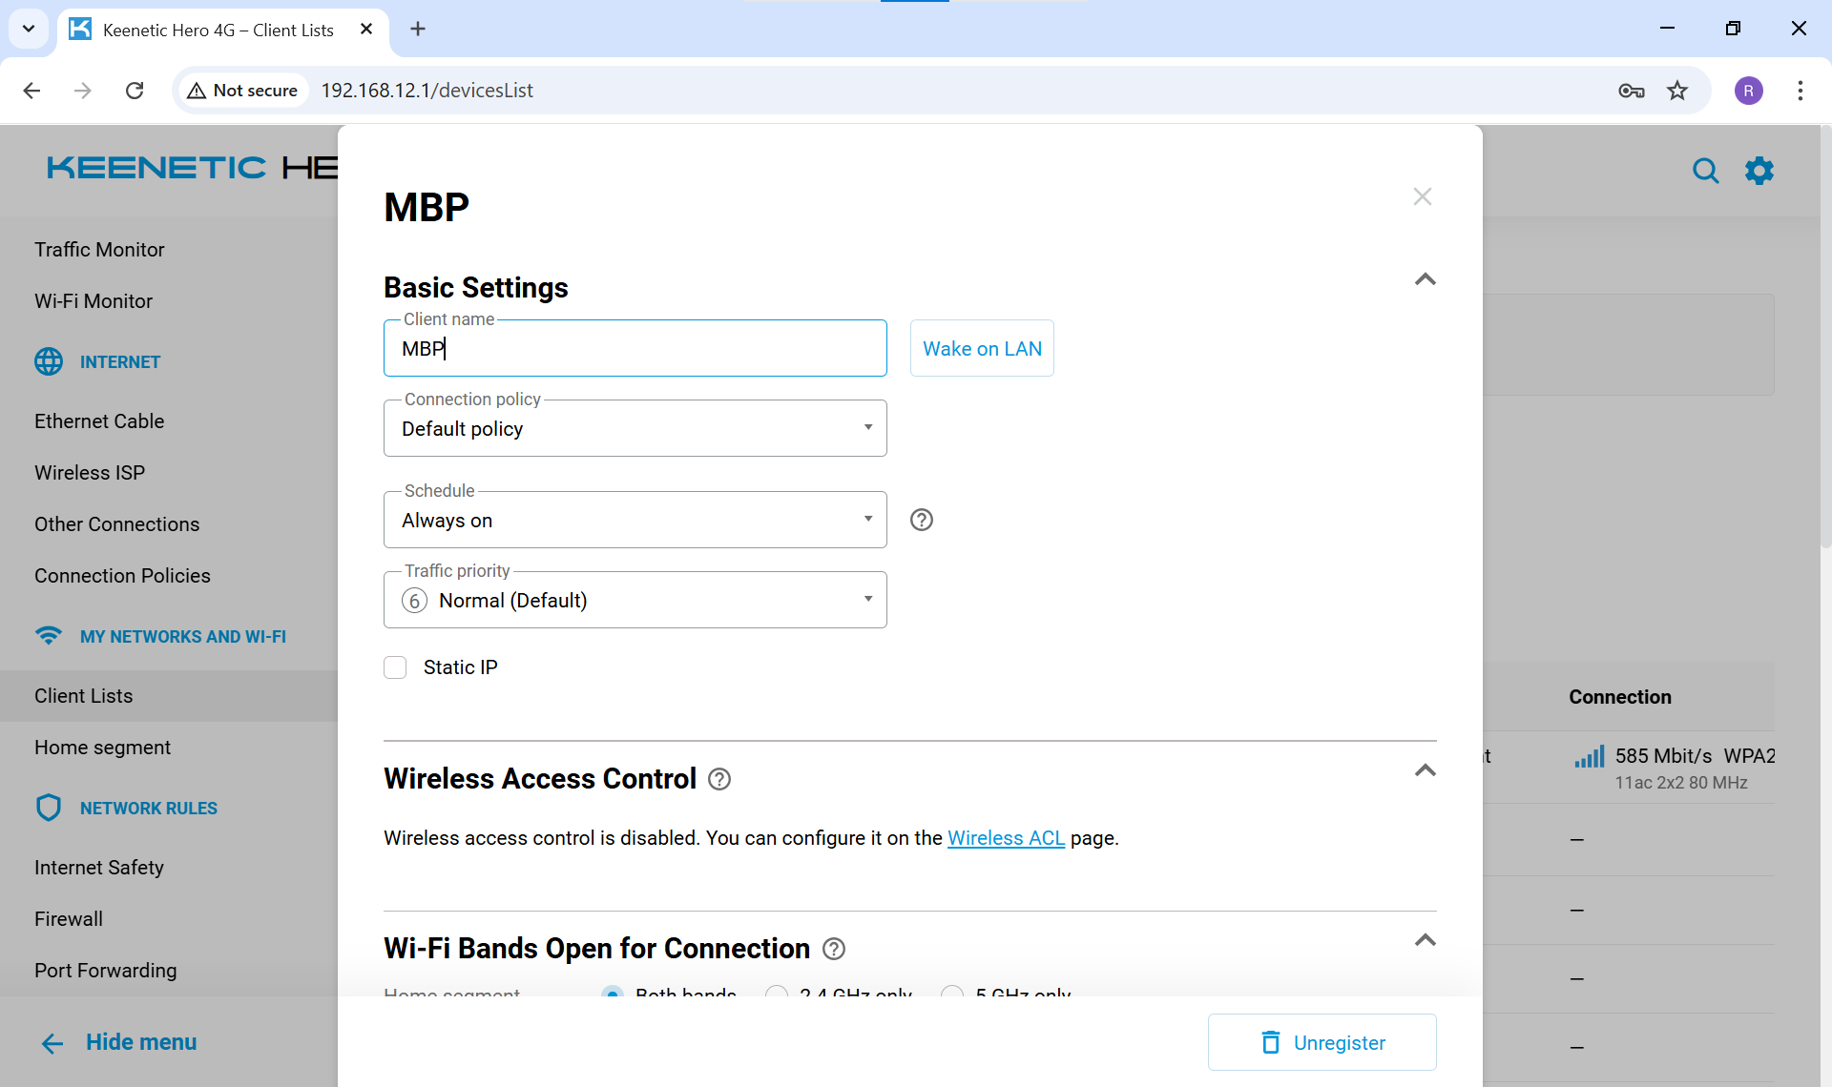Enable the Static IP checkbox
The width and height of the screenshot is (1832, 1087).
point(395,667)
